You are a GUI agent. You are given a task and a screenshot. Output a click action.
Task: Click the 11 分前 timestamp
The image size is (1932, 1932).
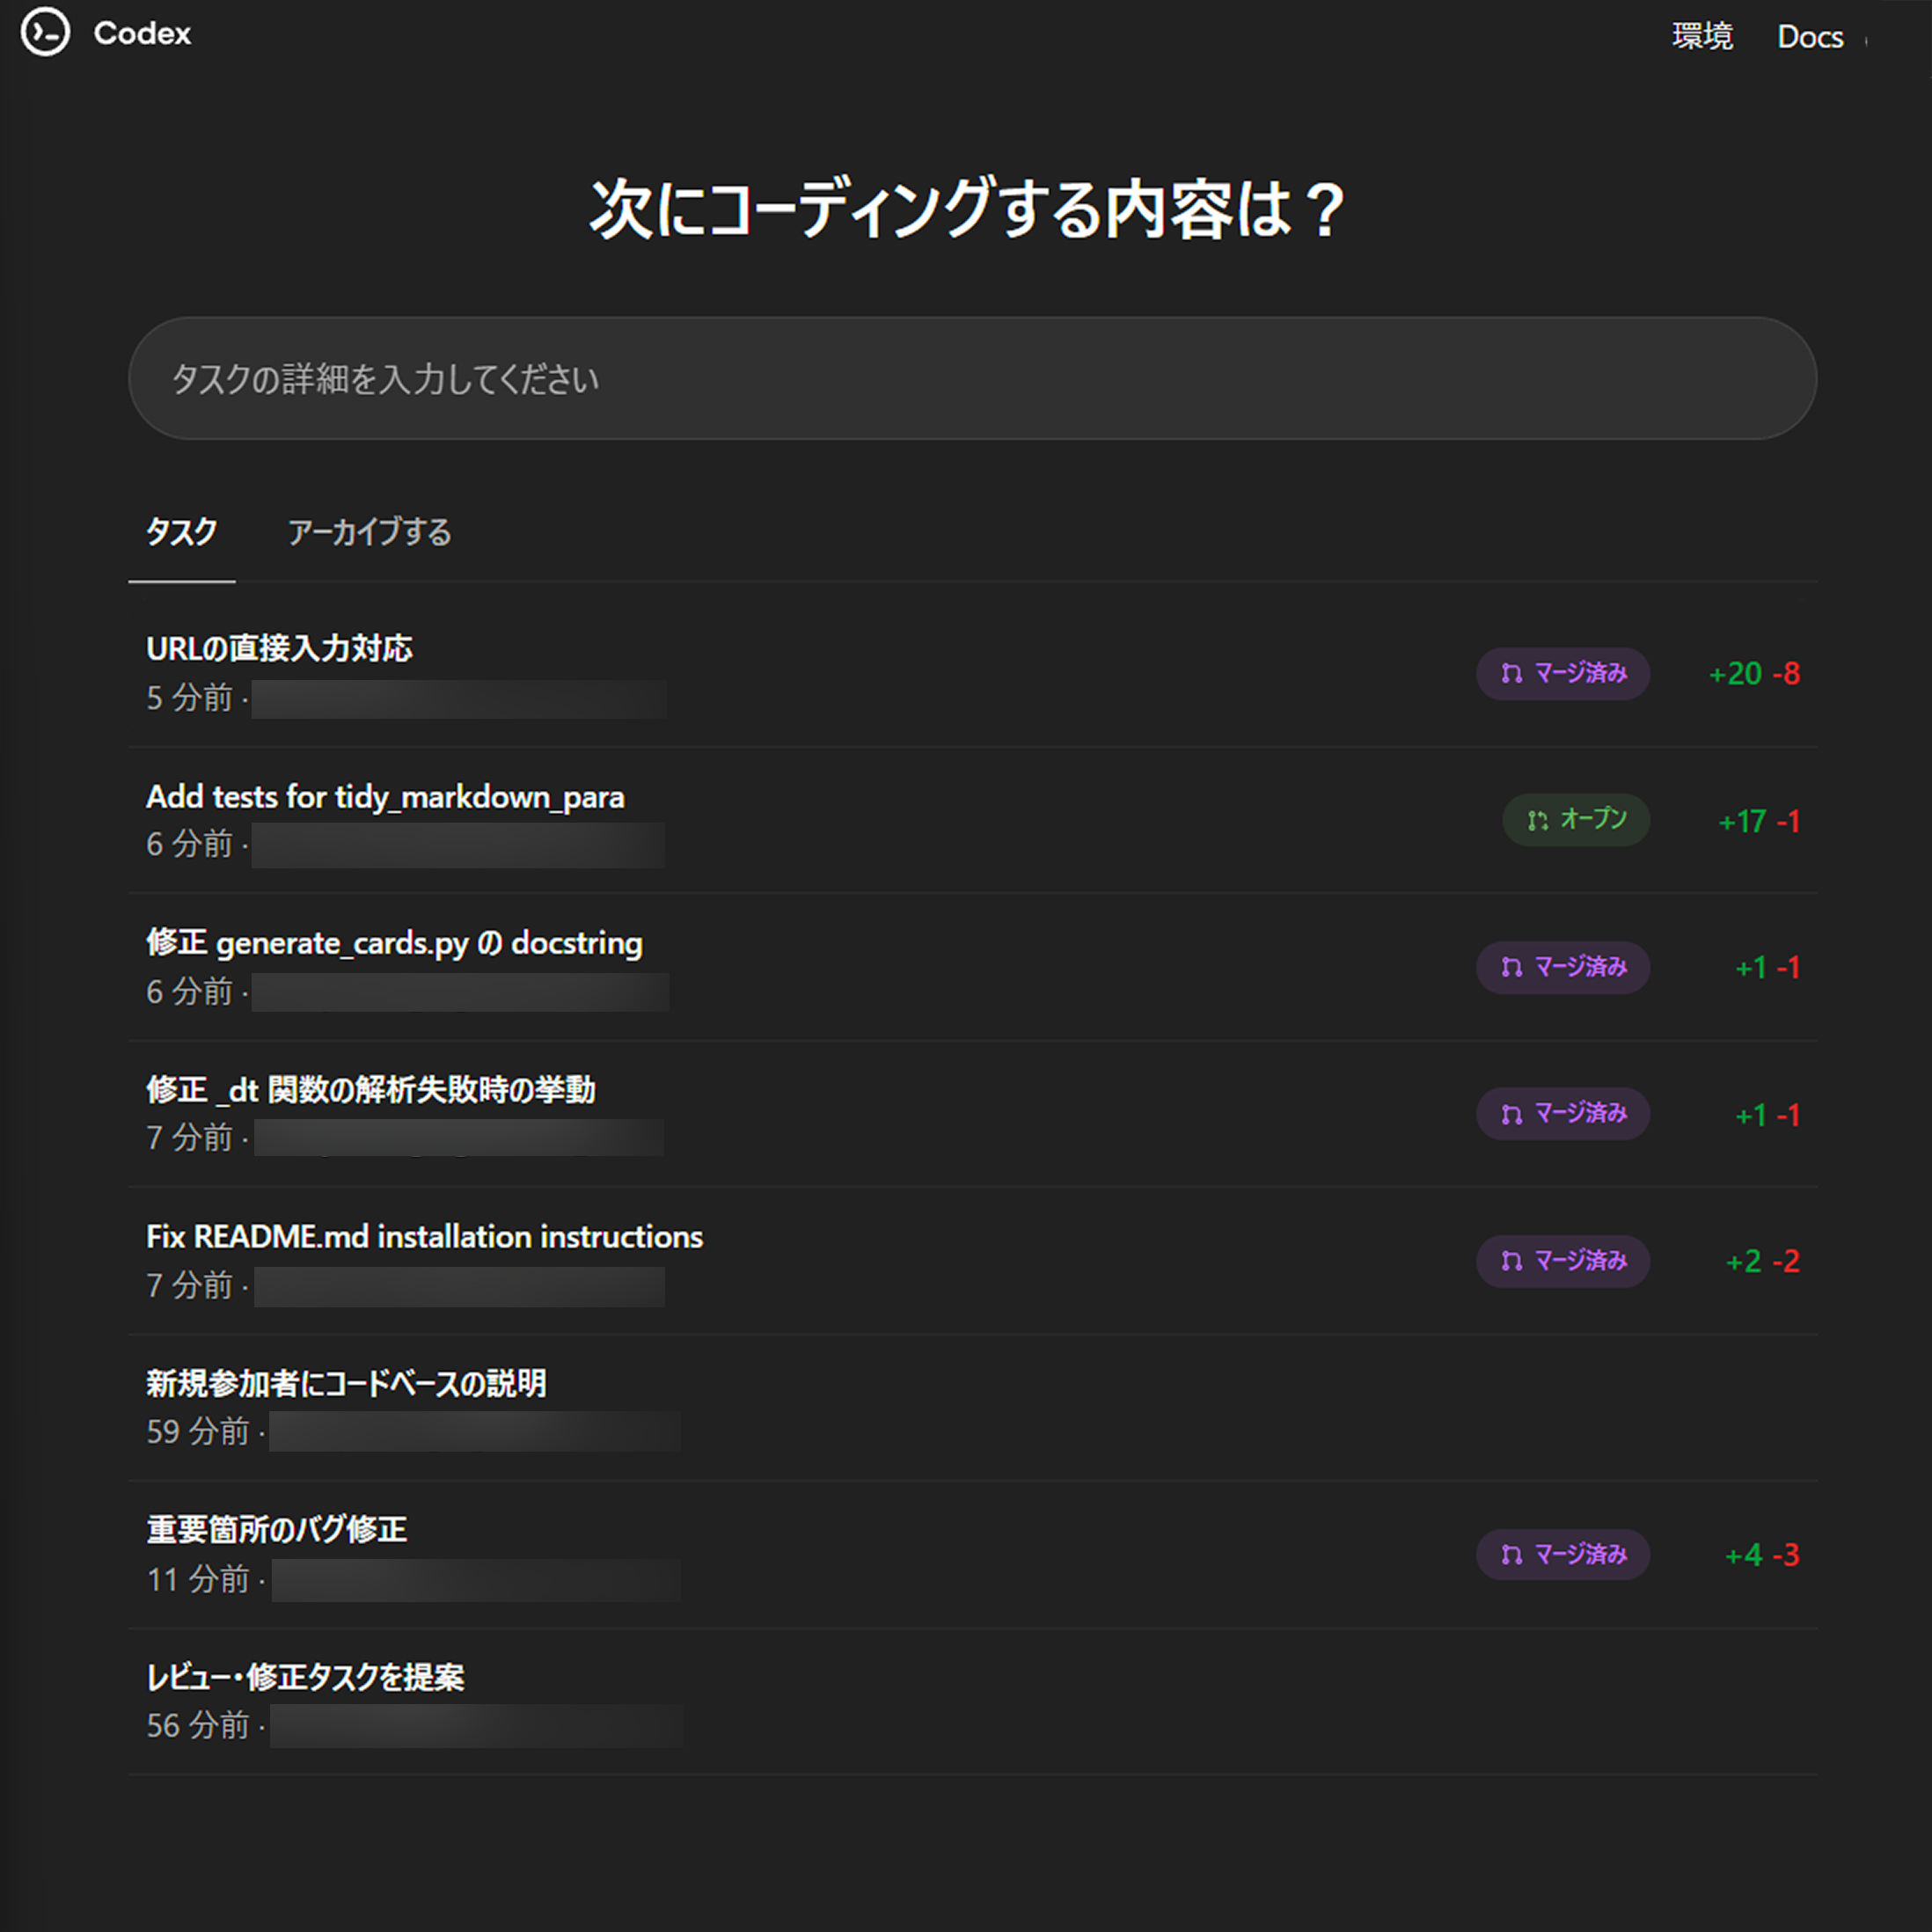[x=197, y=1579]
